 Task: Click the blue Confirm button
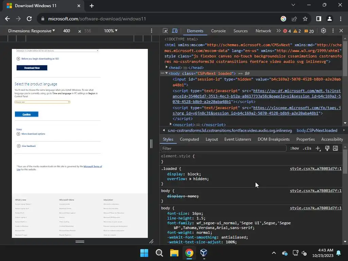click(27, 114)
